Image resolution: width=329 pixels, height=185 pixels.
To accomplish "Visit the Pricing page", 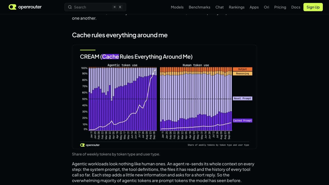I will 280,7.
